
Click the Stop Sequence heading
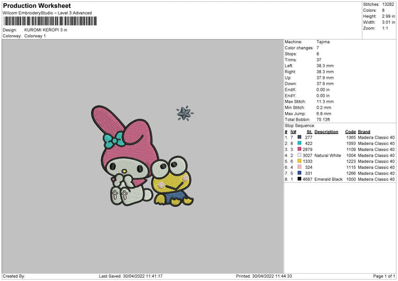coord(300,125)
